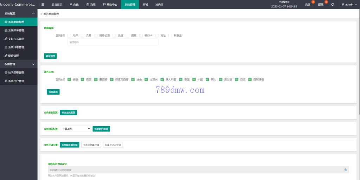This screenshot has width=360, height=180.
Task: Open the 中国上海 timezone dropdown
Action: click(75, 129)
